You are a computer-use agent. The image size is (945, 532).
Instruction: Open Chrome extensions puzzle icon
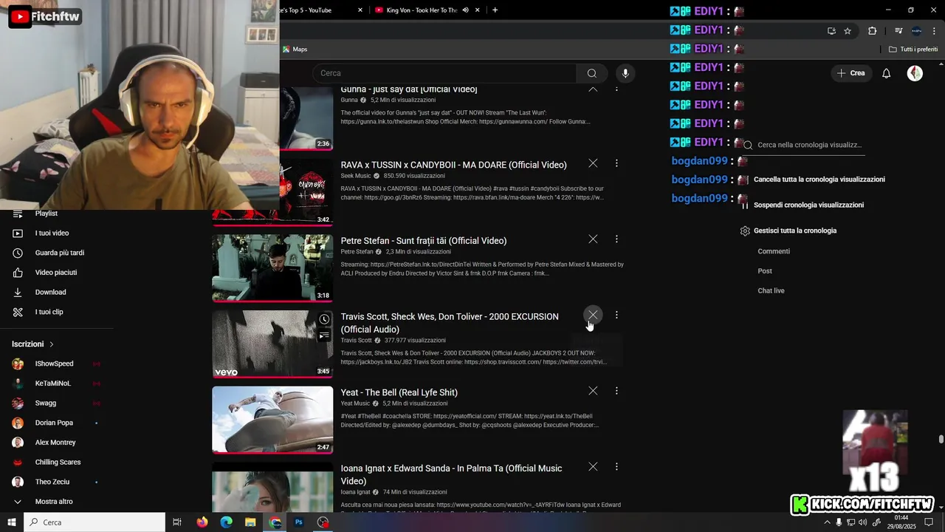pyautogui.click(x=872, y=31)
